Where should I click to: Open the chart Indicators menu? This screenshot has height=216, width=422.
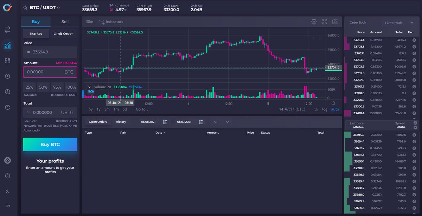point(111,22)
